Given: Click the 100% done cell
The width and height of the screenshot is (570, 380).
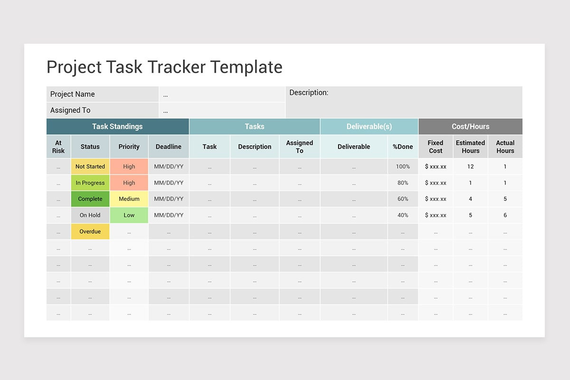Looking at the screenshot, I should click(403, 167).
